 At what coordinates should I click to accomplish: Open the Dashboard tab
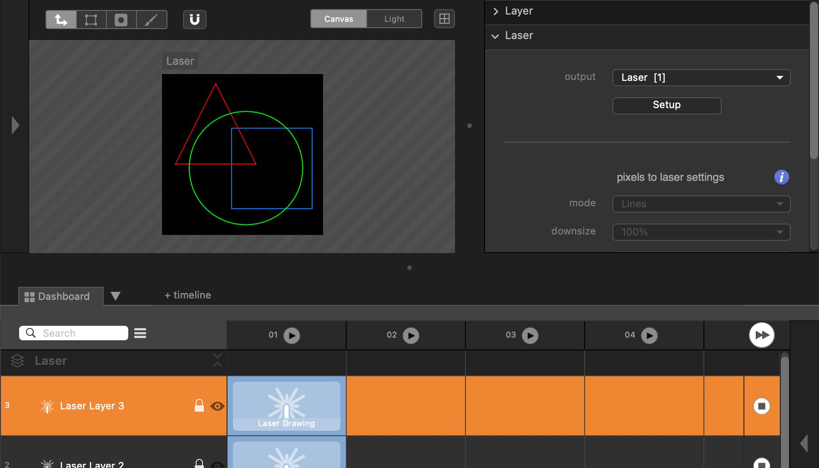[x=57, y=296]
